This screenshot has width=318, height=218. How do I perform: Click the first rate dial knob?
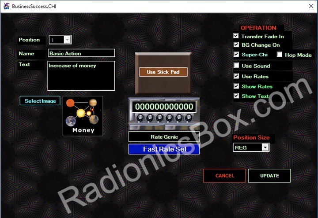[140, 118]
